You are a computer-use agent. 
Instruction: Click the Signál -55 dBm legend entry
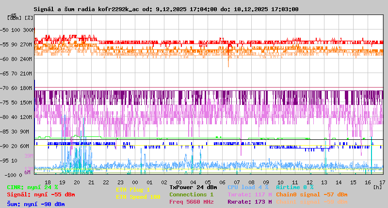coord(41,194)
